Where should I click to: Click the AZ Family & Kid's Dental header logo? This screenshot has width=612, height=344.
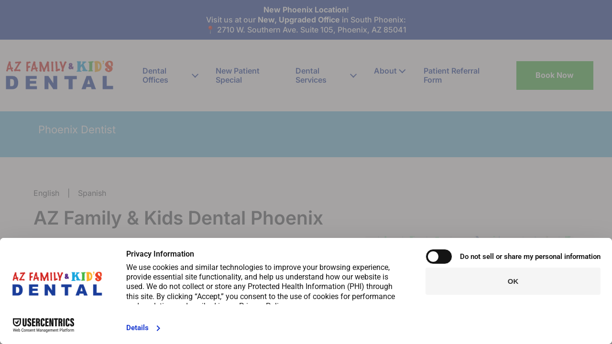pos(59,75)
